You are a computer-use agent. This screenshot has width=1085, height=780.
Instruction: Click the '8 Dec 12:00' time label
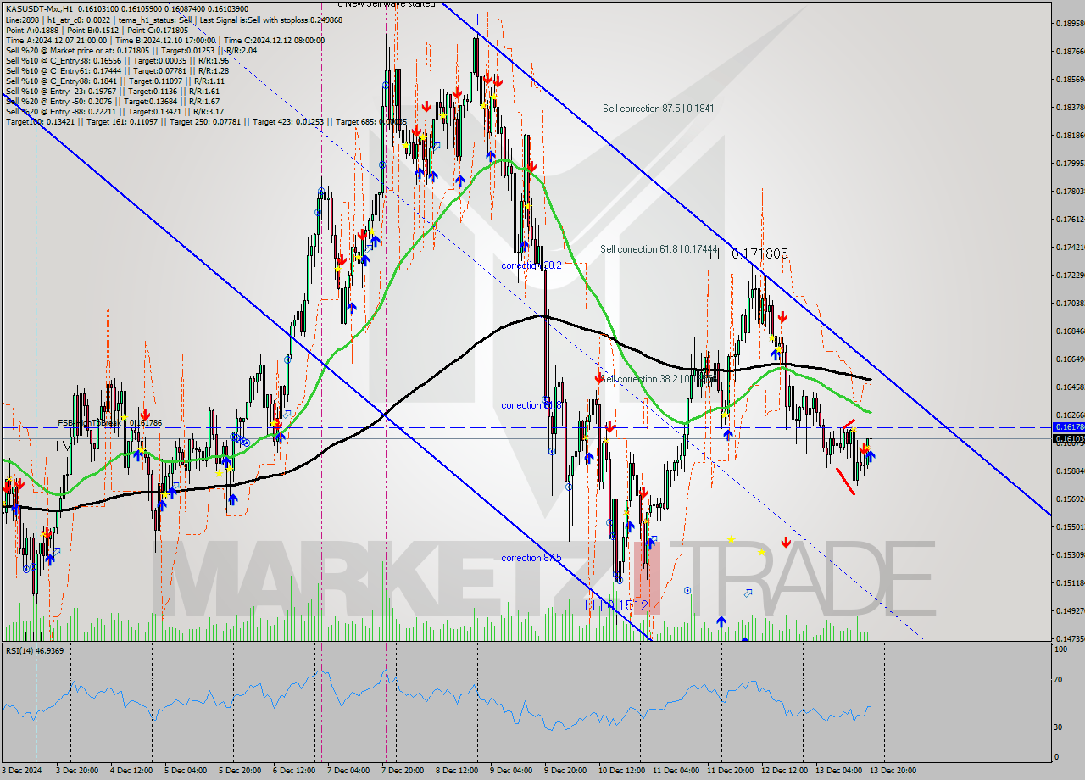[x=457, y=770]
